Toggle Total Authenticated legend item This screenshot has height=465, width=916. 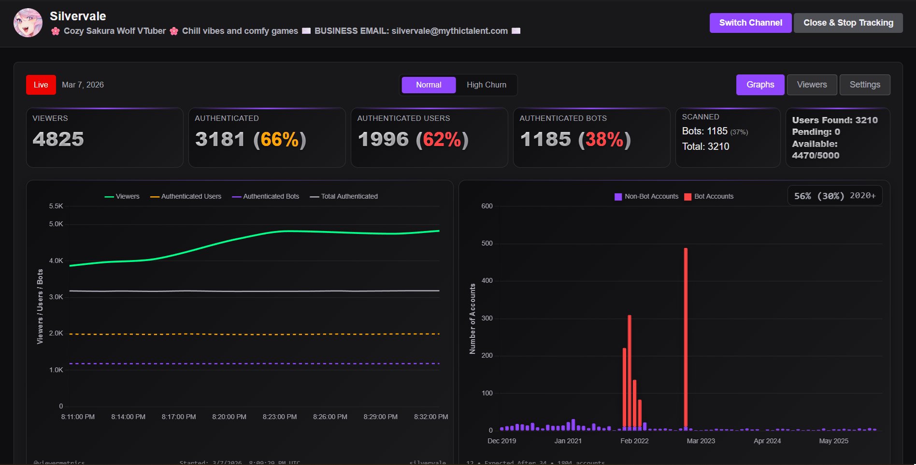343,196
